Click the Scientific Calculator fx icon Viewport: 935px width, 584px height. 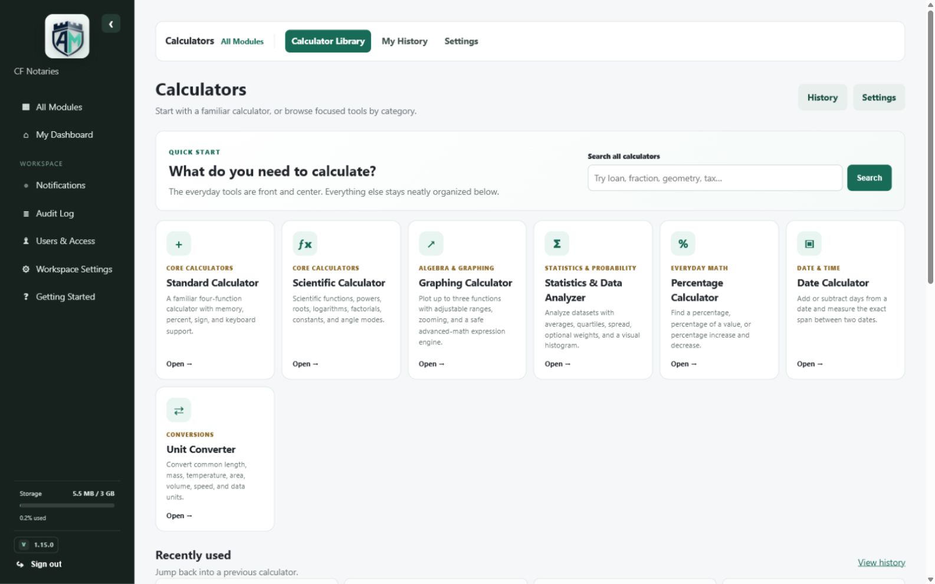click(305, 244)
